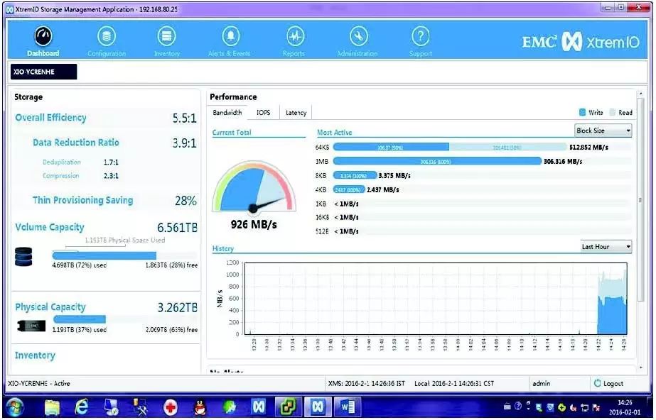This screenshot has width=656, height=420.
Task: Click the Physical Capacity usage bar
Action: [x=124, y=319]
